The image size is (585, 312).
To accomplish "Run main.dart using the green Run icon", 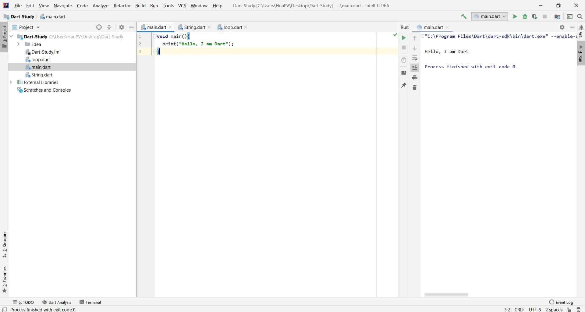I will pyautogui.click(x=515, y=16).
